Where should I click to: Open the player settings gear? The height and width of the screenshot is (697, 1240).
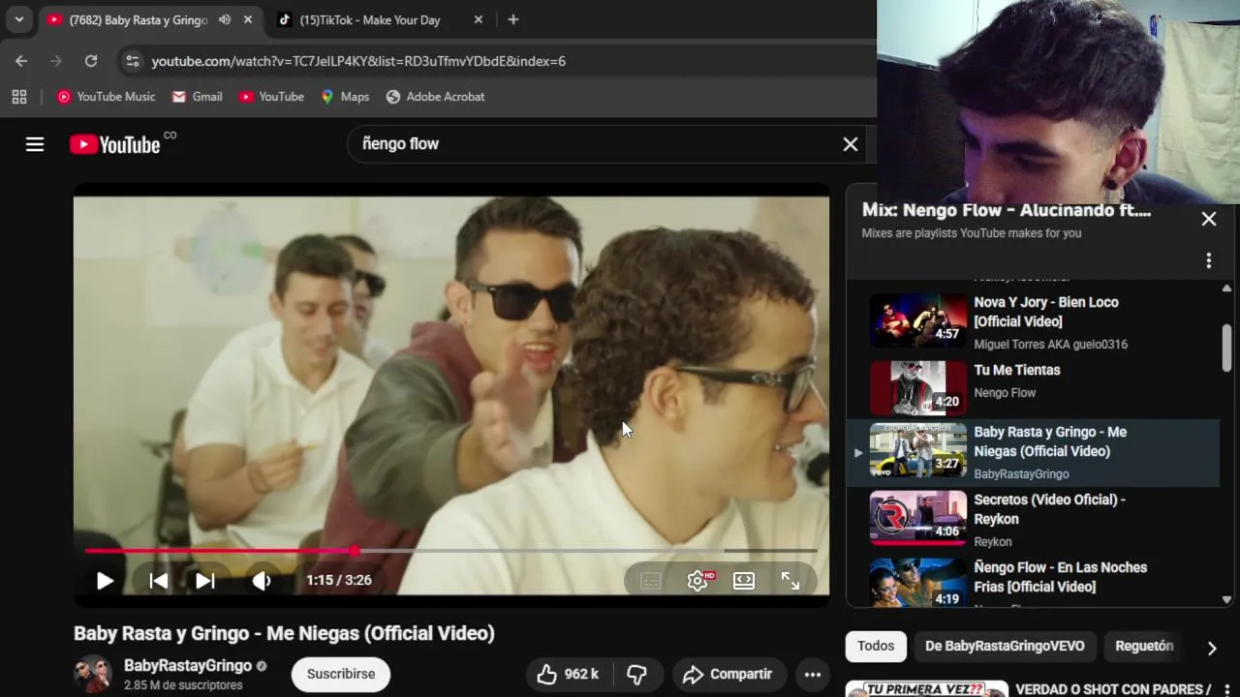[697, 581]
